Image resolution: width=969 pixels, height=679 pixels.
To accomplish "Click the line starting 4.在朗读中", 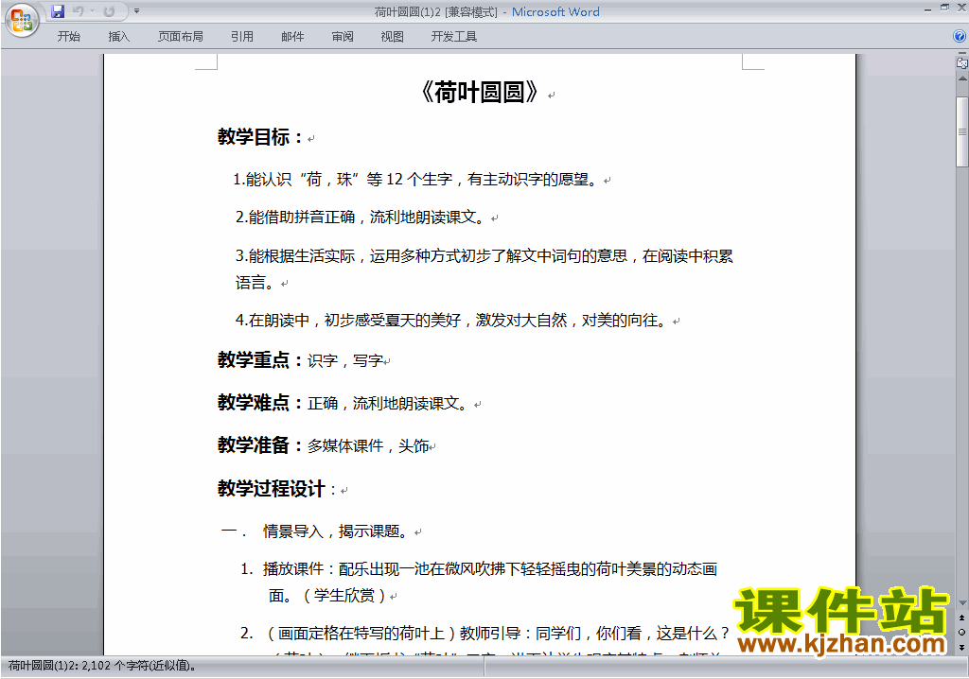I will point(451,321).
